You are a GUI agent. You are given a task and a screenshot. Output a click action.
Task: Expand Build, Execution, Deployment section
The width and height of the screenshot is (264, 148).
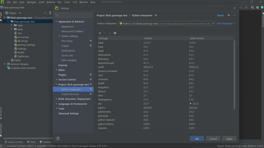56,99
